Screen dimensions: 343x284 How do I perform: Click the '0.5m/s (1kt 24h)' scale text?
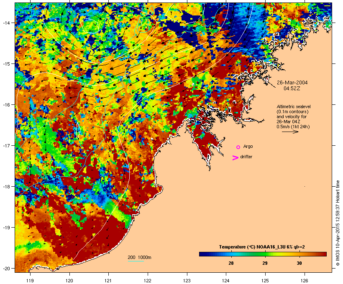click(293, 127)
